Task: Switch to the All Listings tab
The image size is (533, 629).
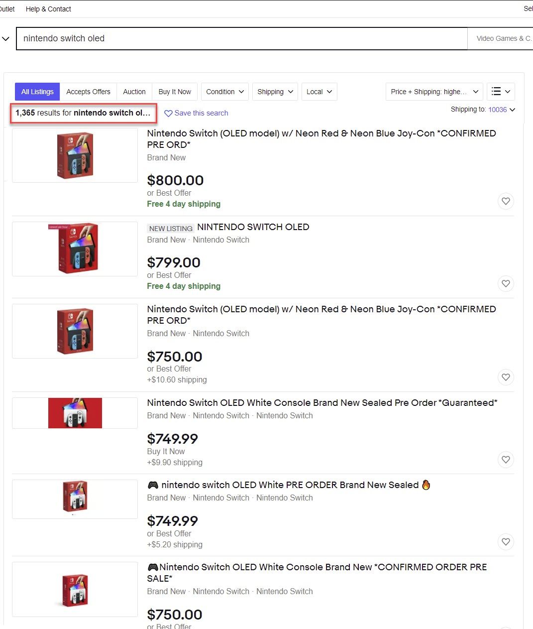Action: [37, 92]
